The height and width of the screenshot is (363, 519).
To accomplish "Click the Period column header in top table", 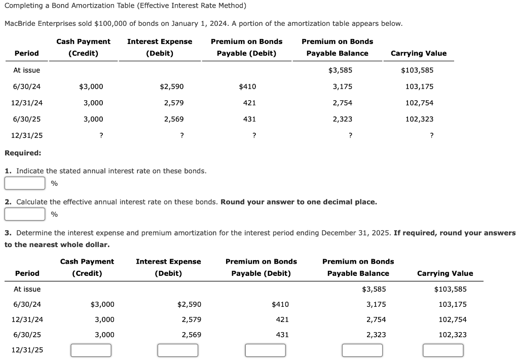I will coord(26,53).
